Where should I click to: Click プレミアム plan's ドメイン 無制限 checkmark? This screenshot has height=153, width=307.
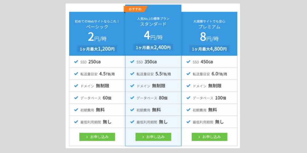(188, 86)
